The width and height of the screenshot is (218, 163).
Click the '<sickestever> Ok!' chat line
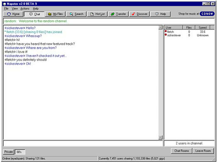[18, 64]
